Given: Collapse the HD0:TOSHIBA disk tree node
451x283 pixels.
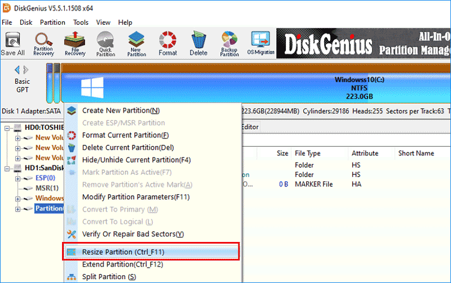Looking at the screenshot, I should coord(7,128).
